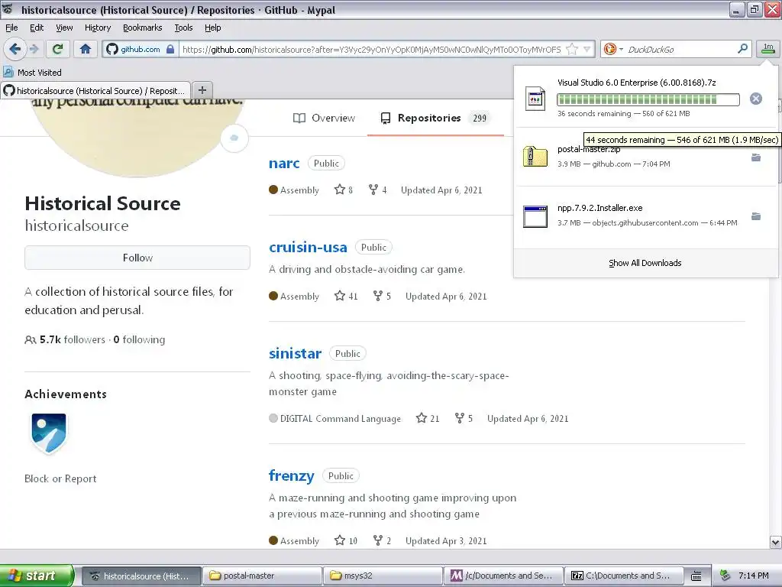The width and height of the screenshot is (782, 587).
Task: Click the npp.7.9.2.Installer.exe program icon
Action: (535, 216)
